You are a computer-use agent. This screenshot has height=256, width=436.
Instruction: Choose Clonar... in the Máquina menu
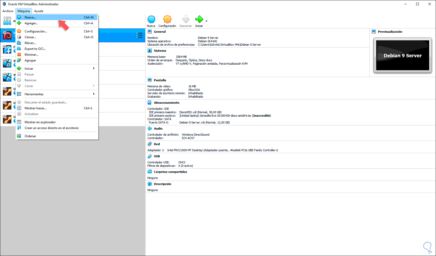coord(57,37)
